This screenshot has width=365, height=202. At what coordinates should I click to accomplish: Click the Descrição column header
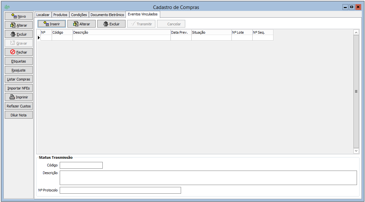click(x=121, y=32)
